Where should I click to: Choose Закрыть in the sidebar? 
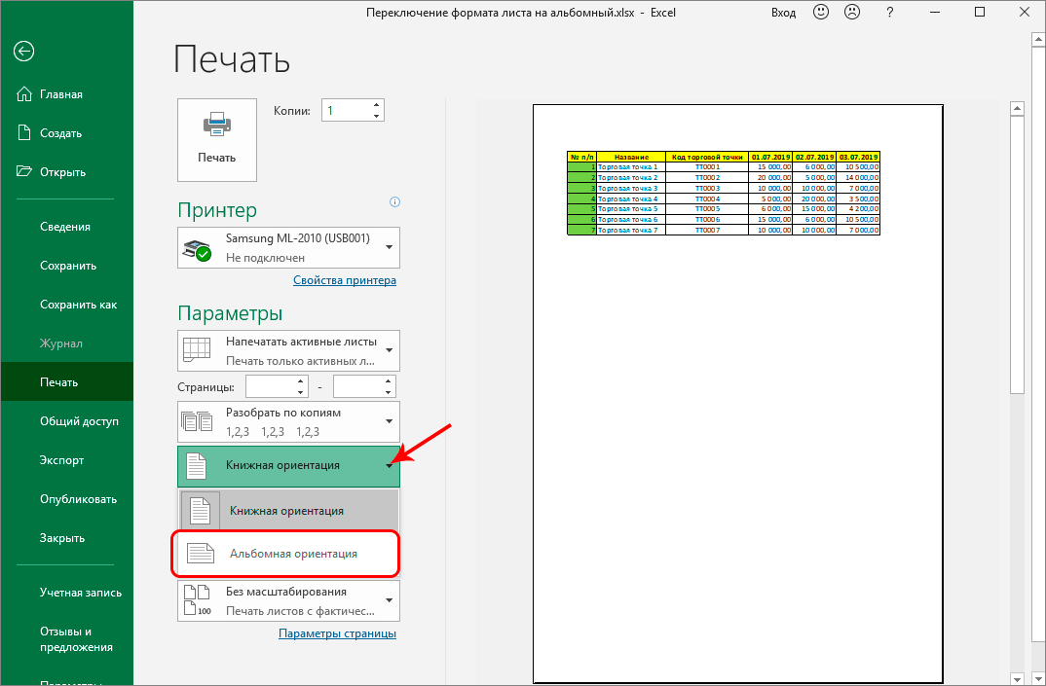click(x=62, y=538)
